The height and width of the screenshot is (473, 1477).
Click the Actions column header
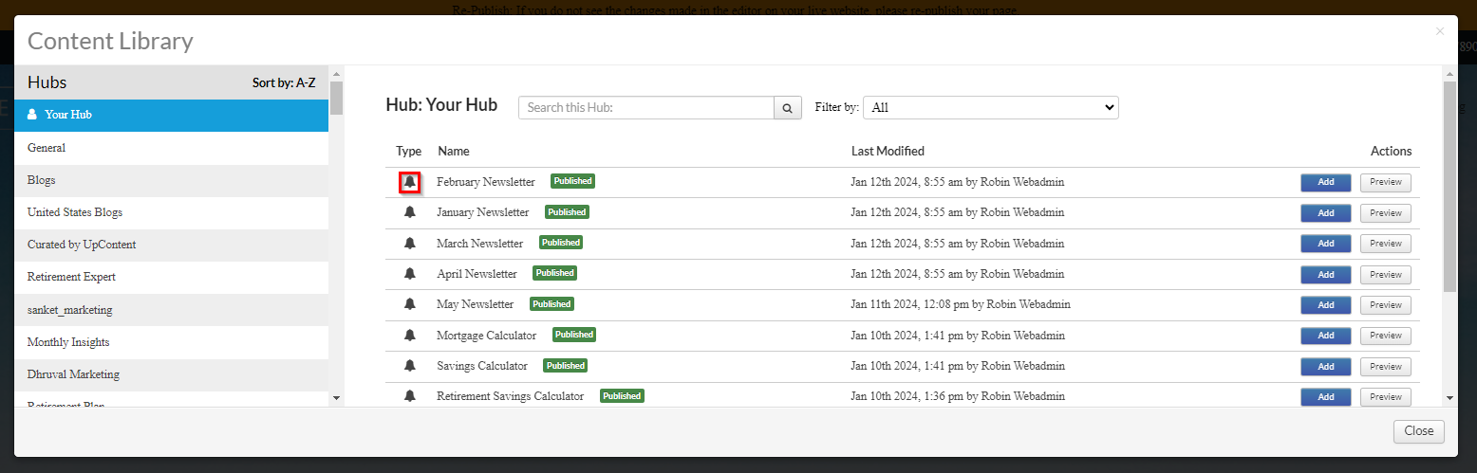coord(1392,152)
